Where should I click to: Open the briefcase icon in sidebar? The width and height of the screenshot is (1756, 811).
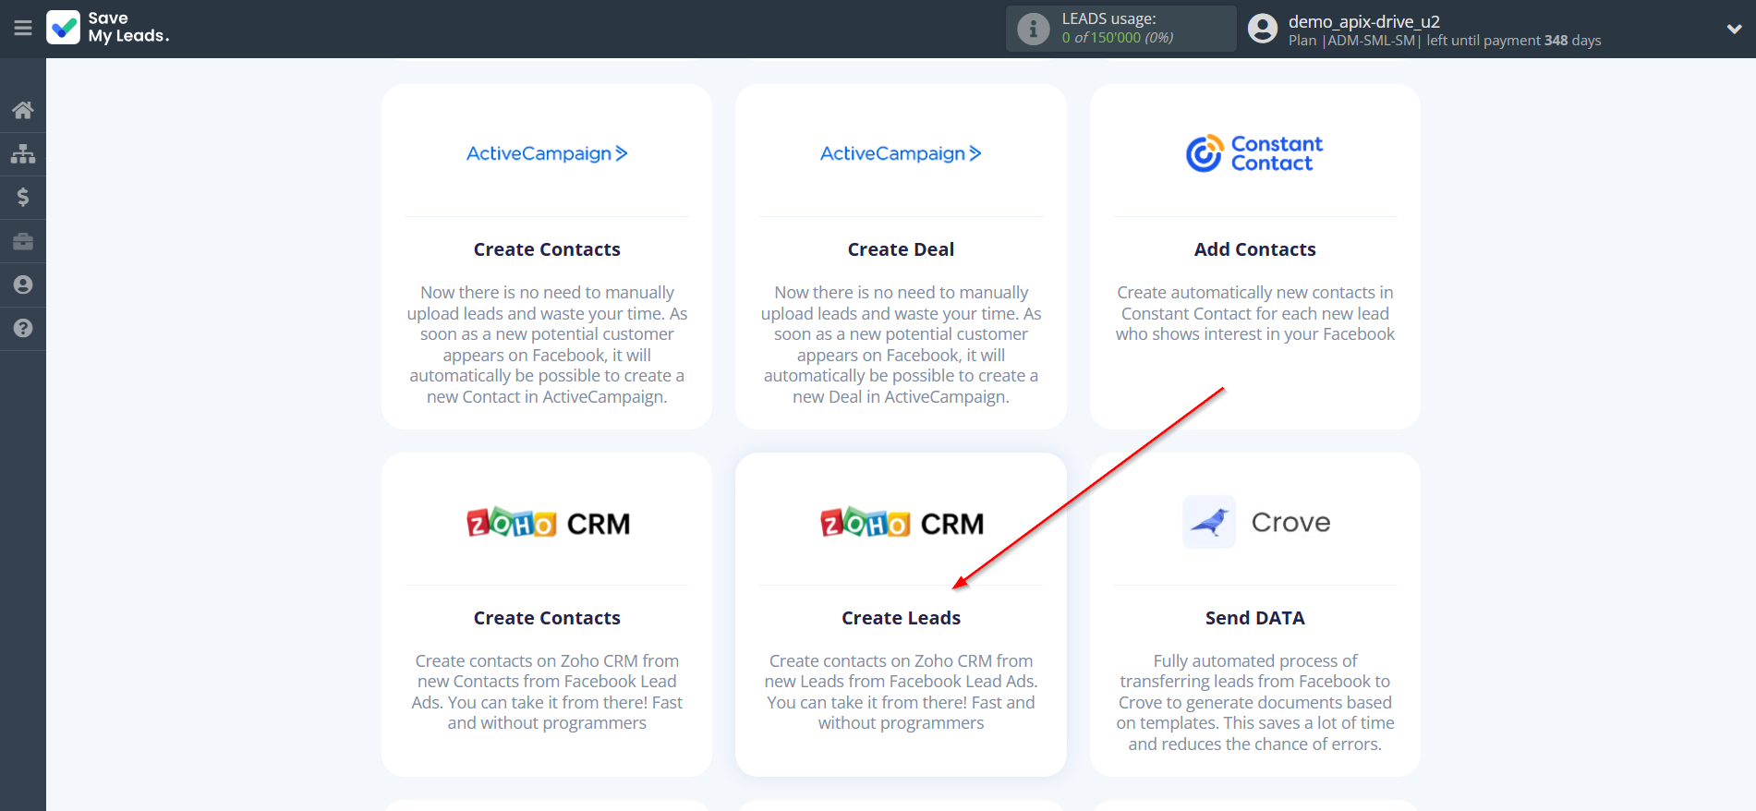(23, 241)
